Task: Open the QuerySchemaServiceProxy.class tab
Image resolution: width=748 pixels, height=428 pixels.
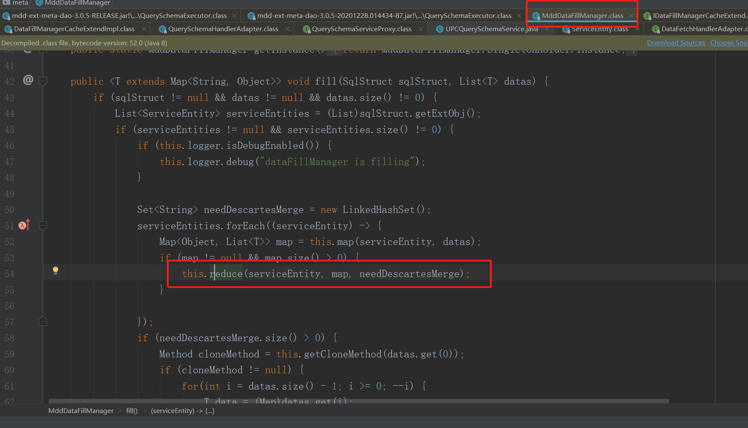Action: point(362,29)
